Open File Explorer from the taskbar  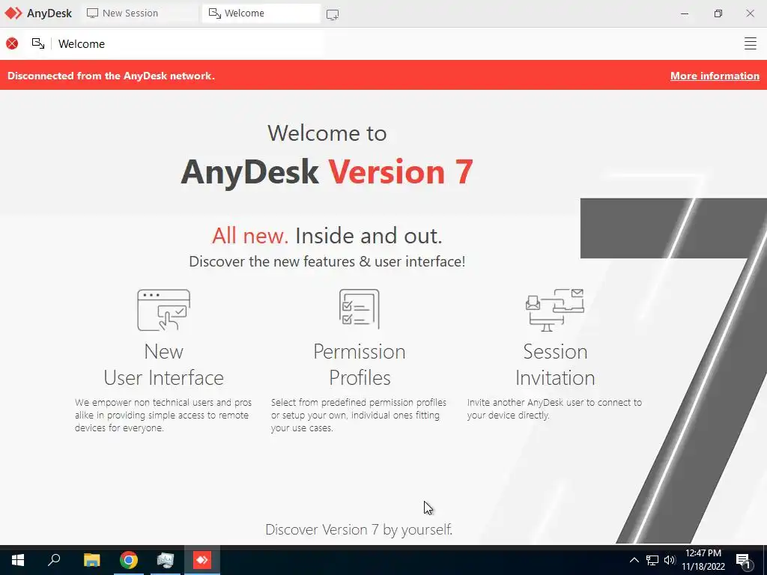pos(91,560)
